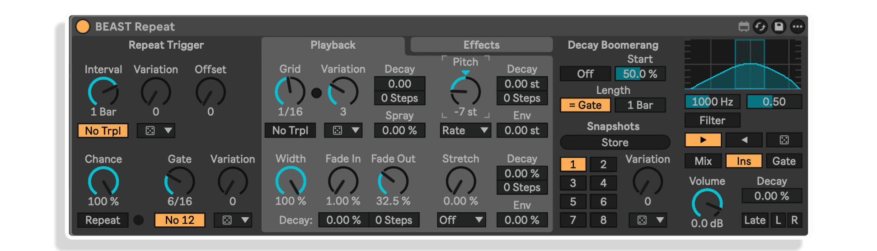The image size is (877, 251).
Task: Click the Pitch Env 0.00 st field
Action: [522, 131]
